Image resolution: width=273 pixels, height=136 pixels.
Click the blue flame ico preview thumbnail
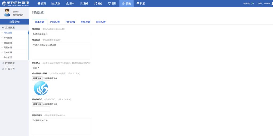41,88
